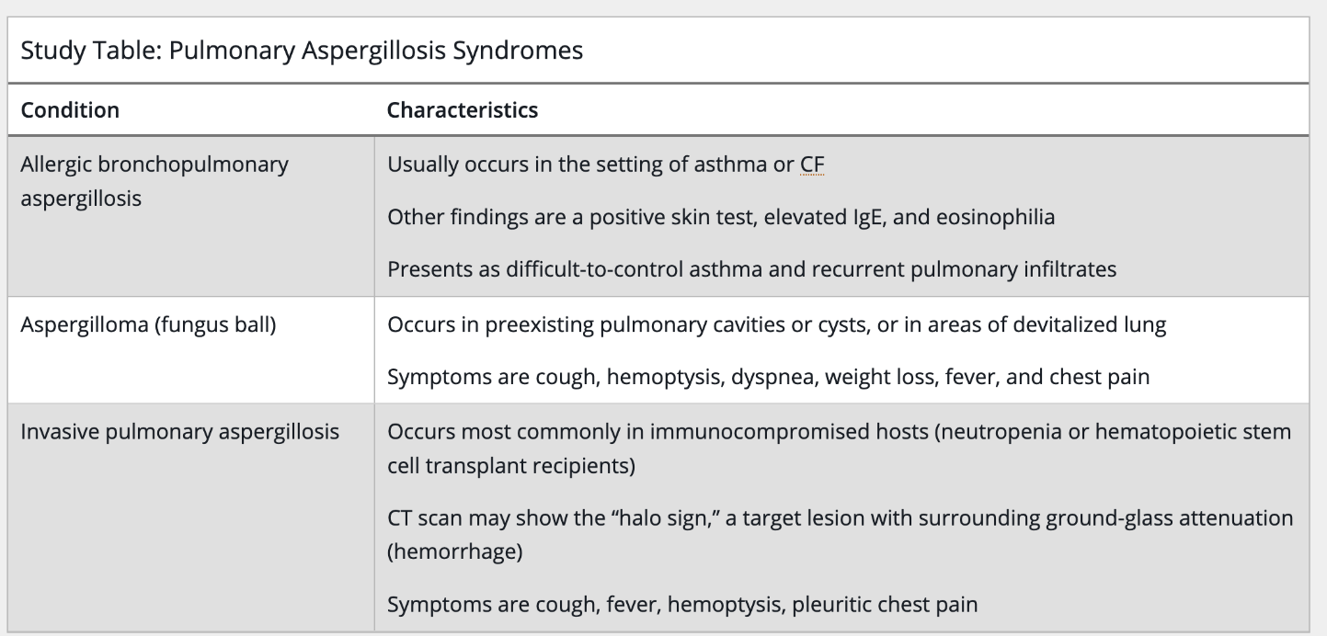This screenshot has height=636, width=1327.
Task: Click the preexisting pulmonary cavities text
Action: 777,324
